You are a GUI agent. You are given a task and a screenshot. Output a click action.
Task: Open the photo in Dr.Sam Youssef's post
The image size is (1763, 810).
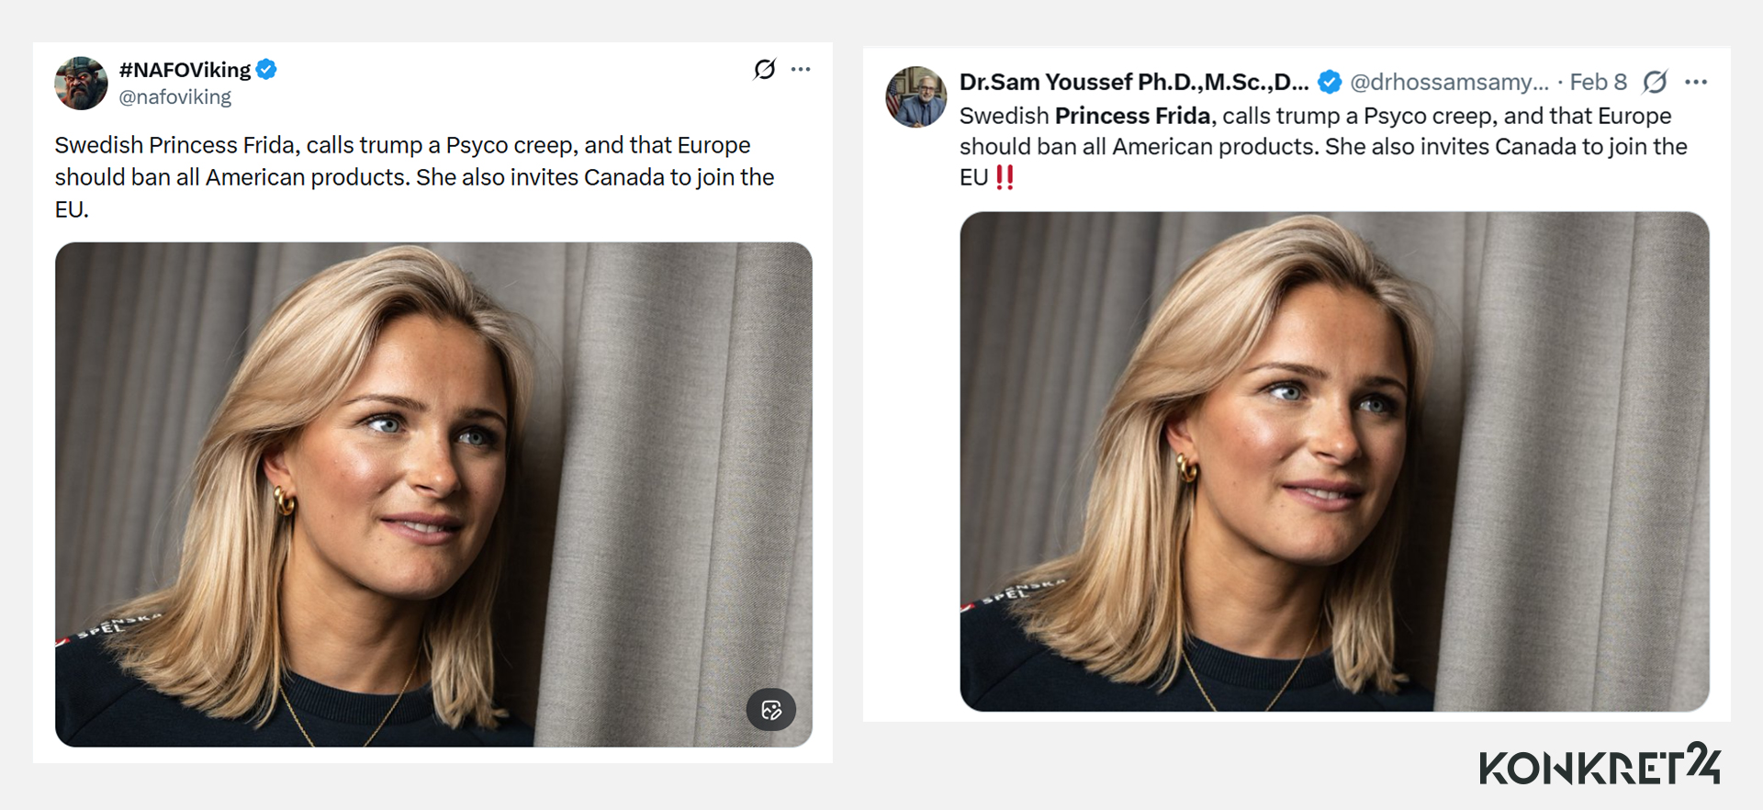(1334, 461)
